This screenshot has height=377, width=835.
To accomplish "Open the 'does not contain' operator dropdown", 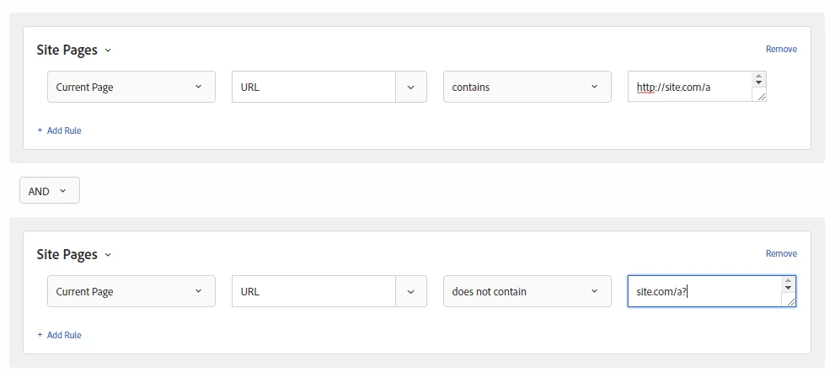I will (527, 291).
